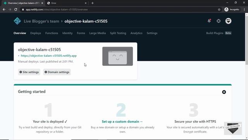Open Build Plugins Beta
248x140 pixels.
pos(219,33)
